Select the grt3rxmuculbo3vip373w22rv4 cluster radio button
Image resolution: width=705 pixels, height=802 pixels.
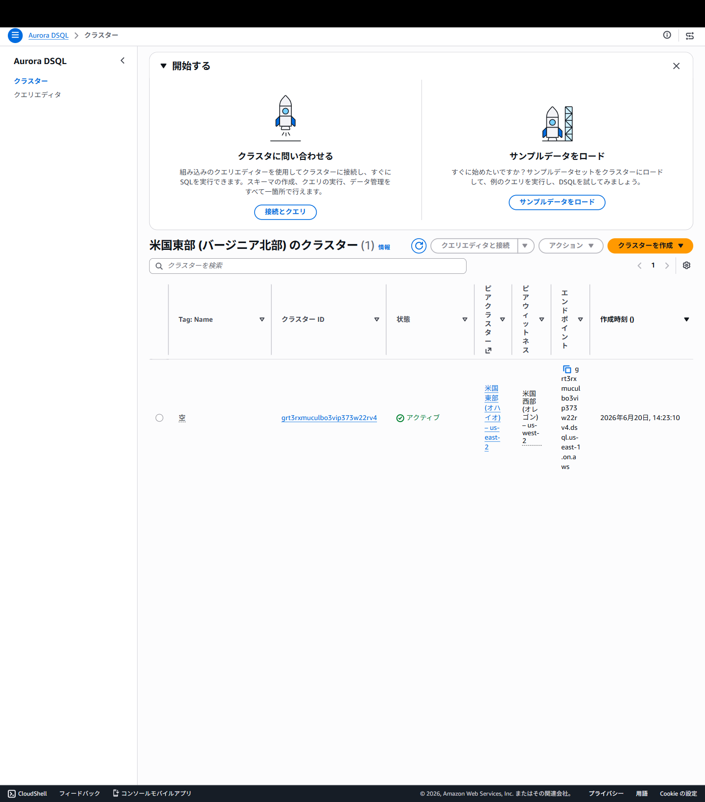tap(159, 418)
